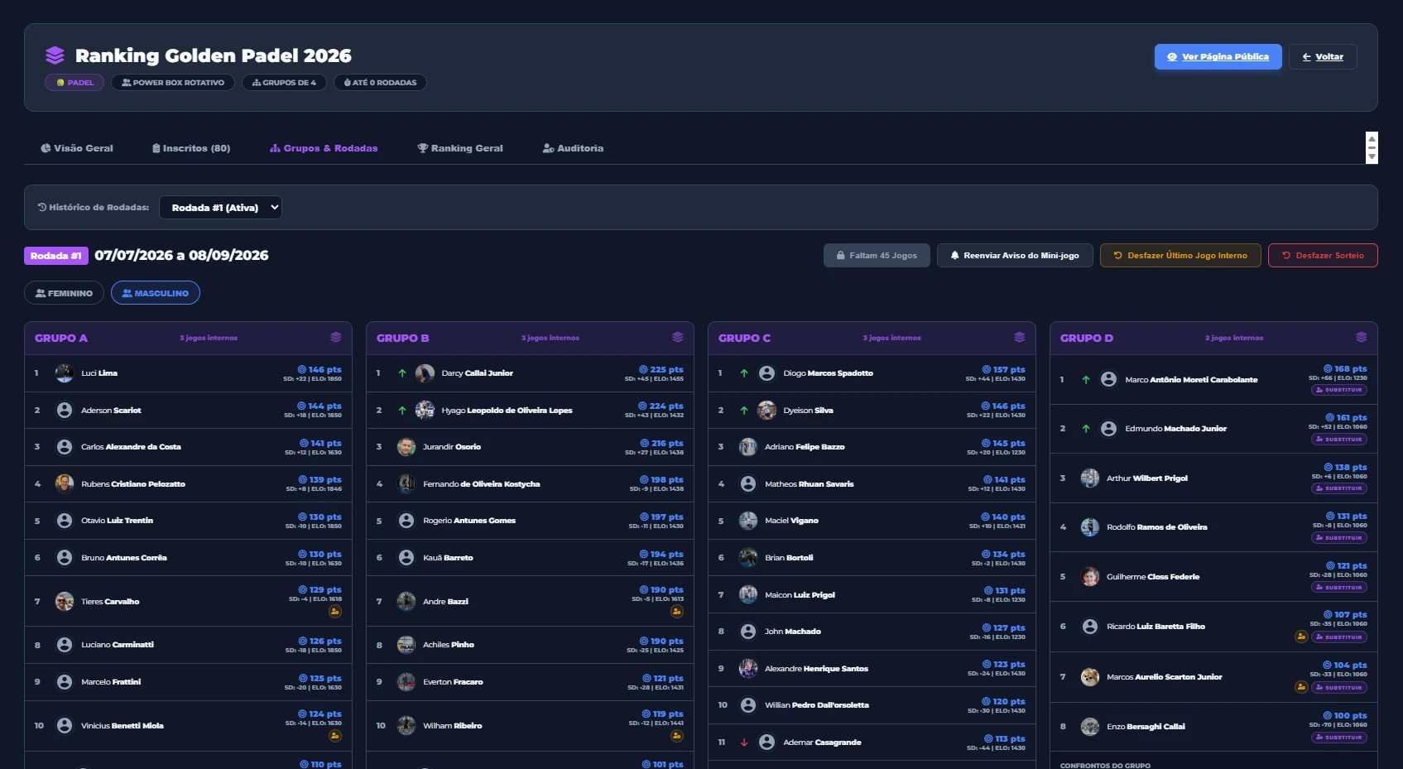Click the layers icon in Grupo C header
1403x769 pixels.
click(1019, 338)
